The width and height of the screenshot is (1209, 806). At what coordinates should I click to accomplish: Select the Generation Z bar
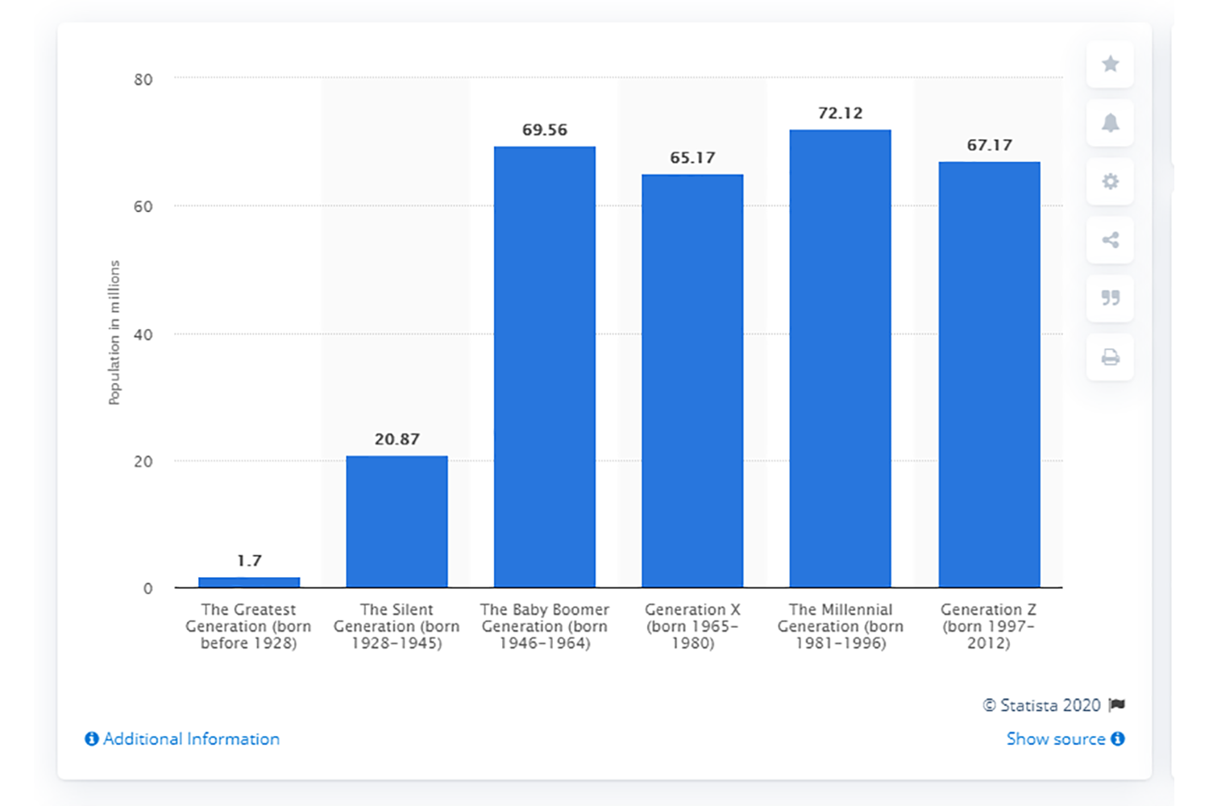[x=988, y=371]
